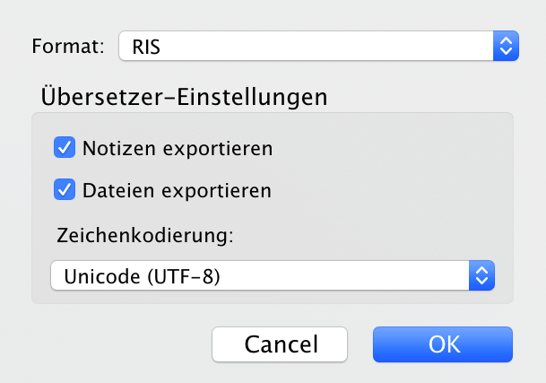Click the "Format:" label
546x383 pixels.
(69, 46)
